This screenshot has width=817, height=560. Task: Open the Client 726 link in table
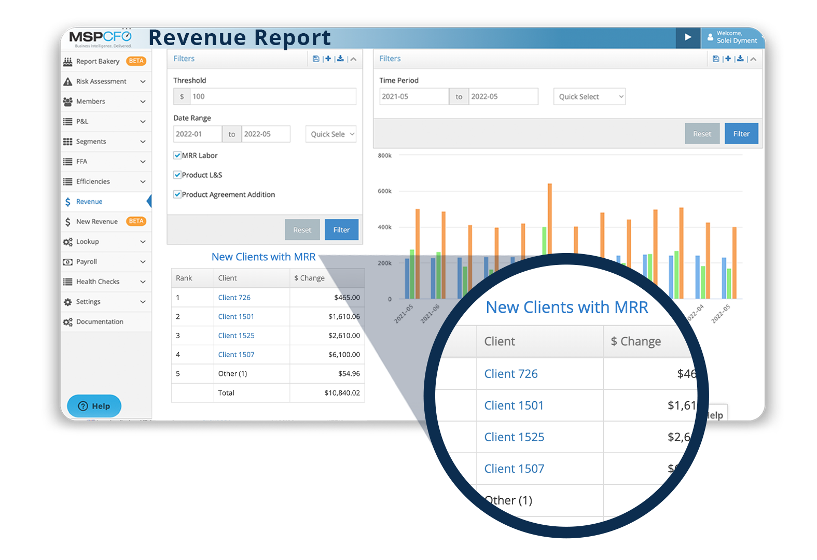(234, 298)
